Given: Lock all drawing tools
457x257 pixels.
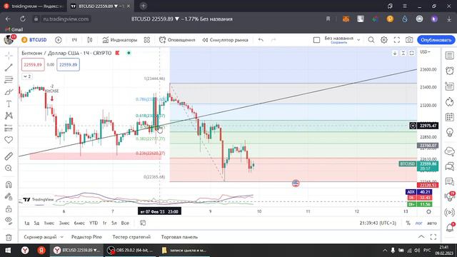Looking at the screenshot, I should coord(9,208).
